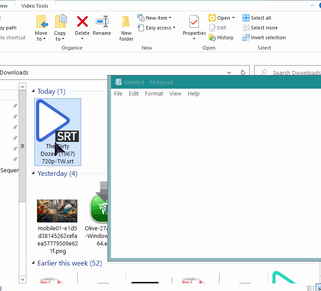This screenshot has height=291, width=321.
Task: Expand the Easy access dropdown
Action: pos(156,28)
